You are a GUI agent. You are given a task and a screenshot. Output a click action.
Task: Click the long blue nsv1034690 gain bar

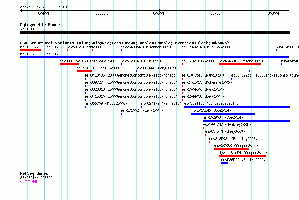click(x=155, y=57)
